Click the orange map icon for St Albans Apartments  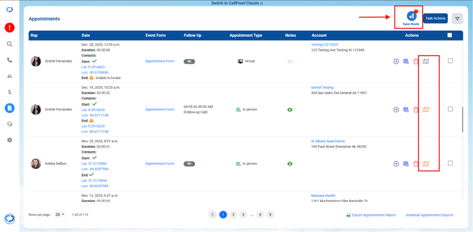pyautogui.click(x=426, y=164)
